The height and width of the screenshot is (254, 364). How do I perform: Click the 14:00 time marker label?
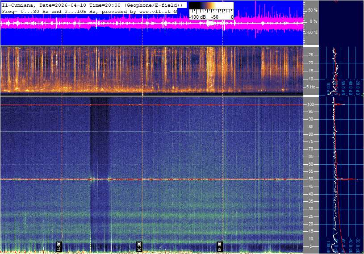click(x=59, y=246)
